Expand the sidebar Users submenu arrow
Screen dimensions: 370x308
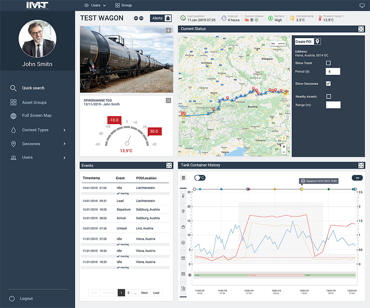pos(64,158)
